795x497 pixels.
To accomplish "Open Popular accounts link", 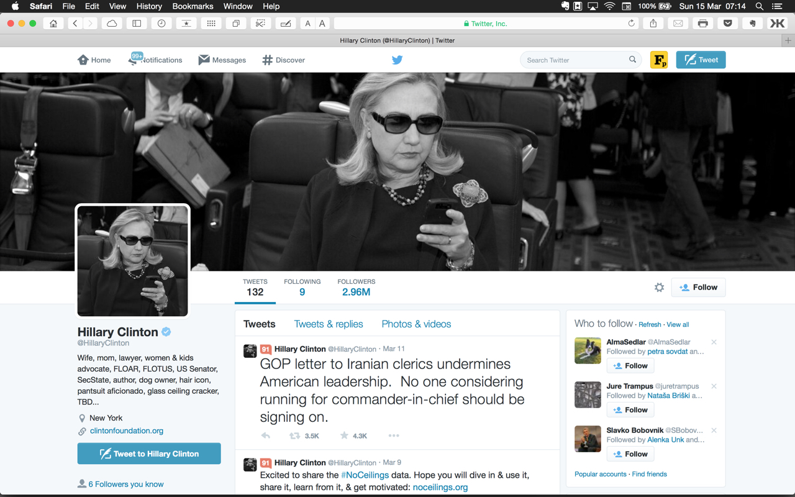I will point(601,474).
